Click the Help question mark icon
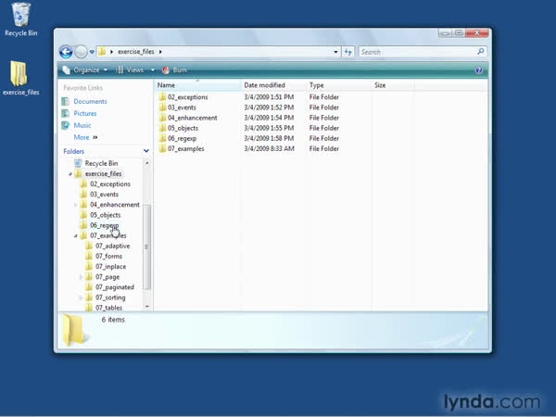This screenshot has width=556, height=417. pos(479,69)
